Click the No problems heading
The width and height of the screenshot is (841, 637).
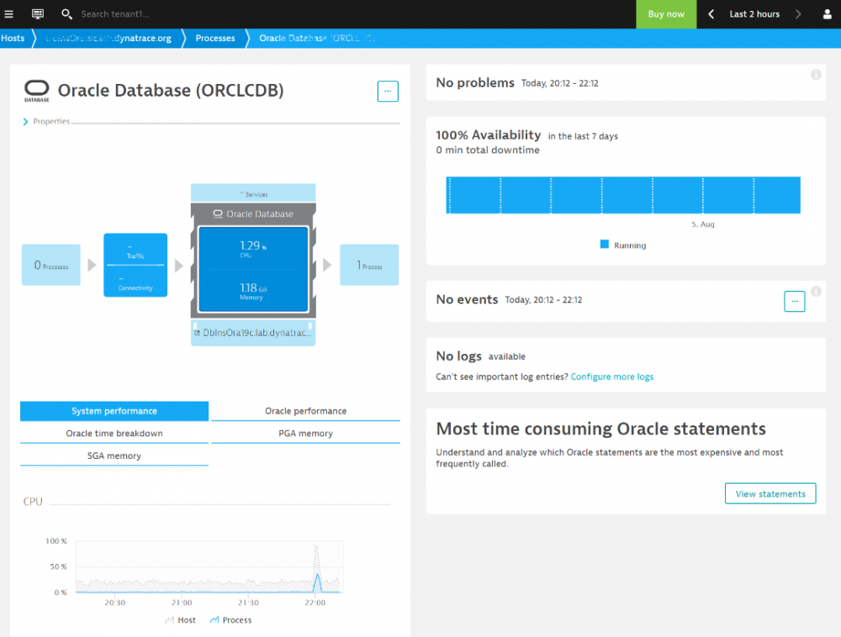(474, 83)
